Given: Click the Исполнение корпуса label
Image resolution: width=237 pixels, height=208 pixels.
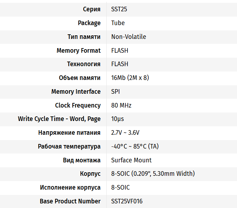Looking at the screenshot, I should (x=70, y=187).
